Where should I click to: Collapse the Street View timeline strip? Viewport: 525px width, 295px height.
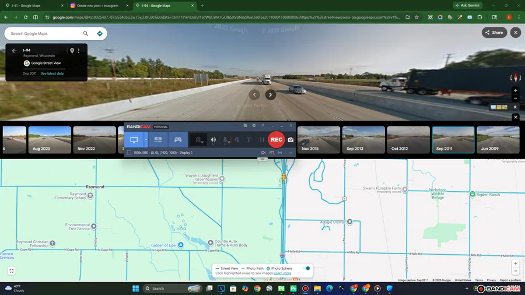[516, 117]
